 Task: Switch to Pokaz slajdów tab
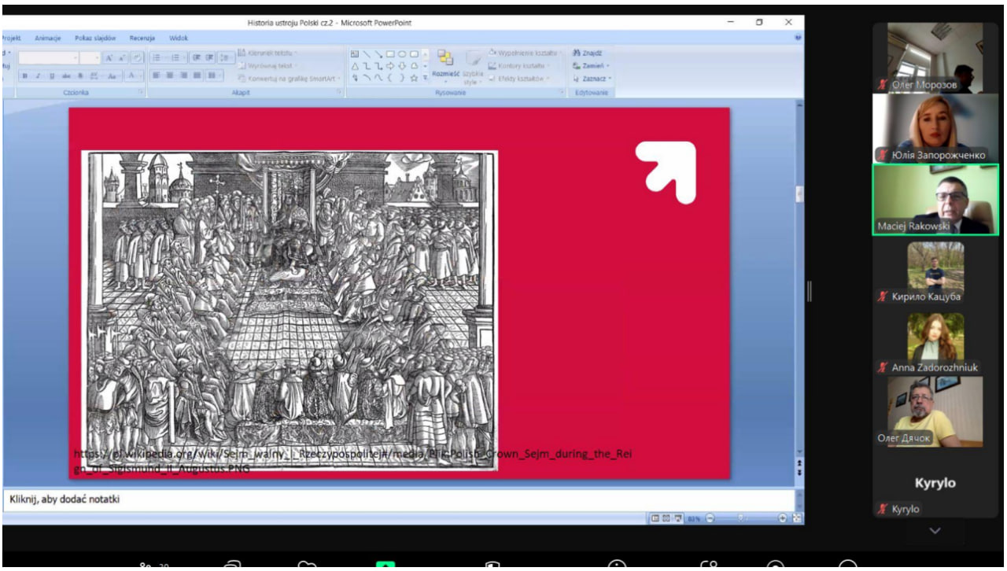(x=95, y=37)
